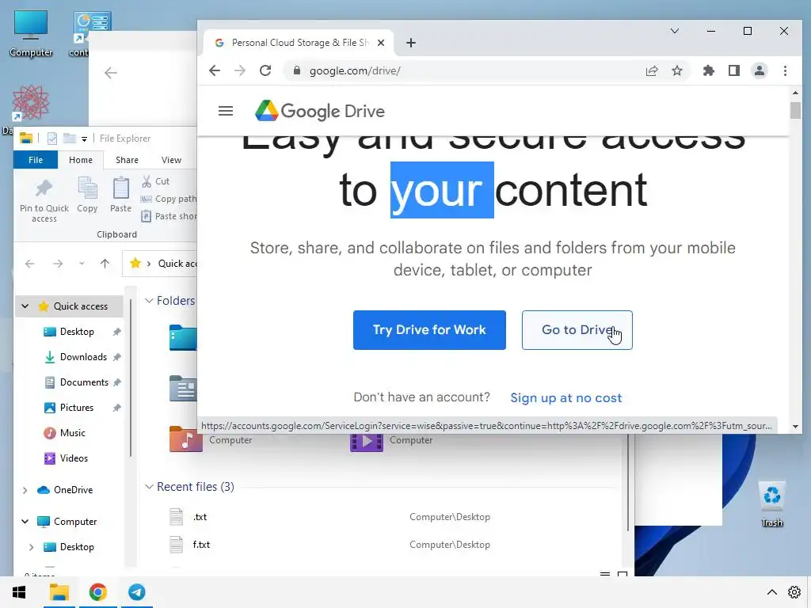Click File Explorer back arrow
Screen dimensions: 811x608
[x=30, y=264]
